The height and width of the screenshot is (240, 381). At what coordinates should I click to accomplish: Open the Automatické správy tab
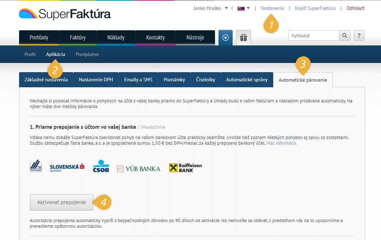[247, 80]
